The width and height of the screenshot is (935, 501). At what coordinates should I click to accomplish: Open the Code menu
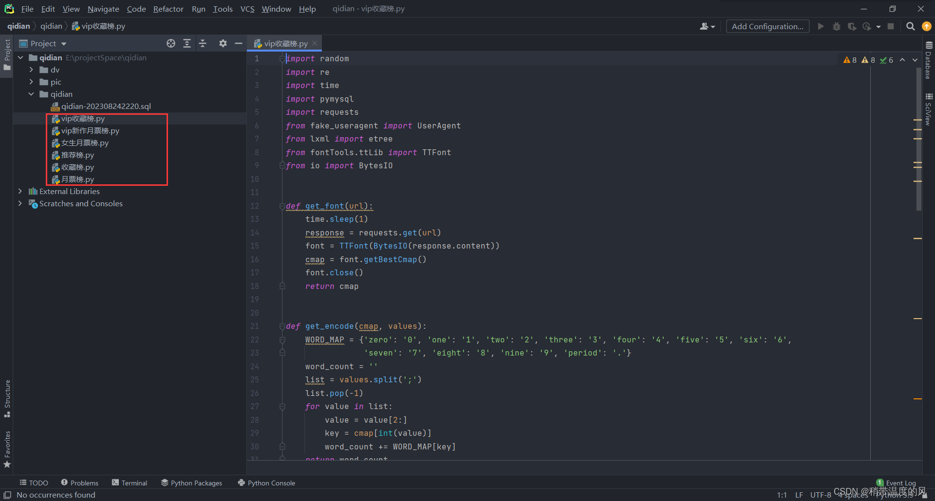[x=136, y=9]
